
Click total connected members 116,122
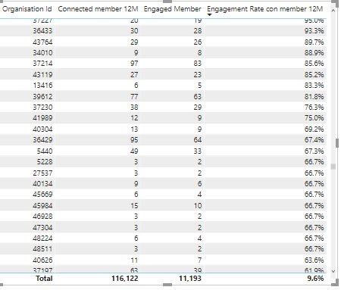[125, 279]
